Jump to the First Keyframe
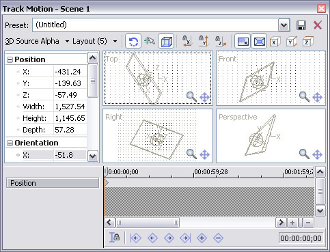The image size is (330, 252). [x=136, y=238]
